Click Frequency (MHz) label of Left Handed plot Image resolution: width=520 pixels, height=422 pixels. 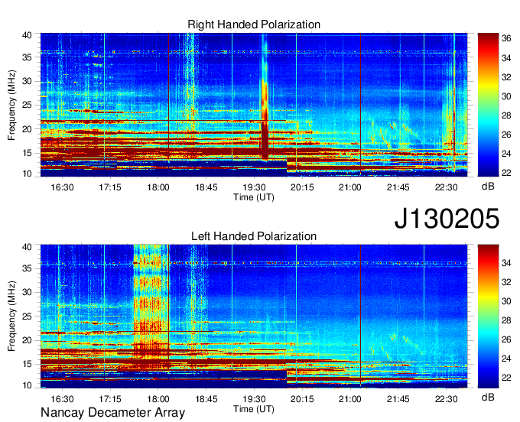11,316
